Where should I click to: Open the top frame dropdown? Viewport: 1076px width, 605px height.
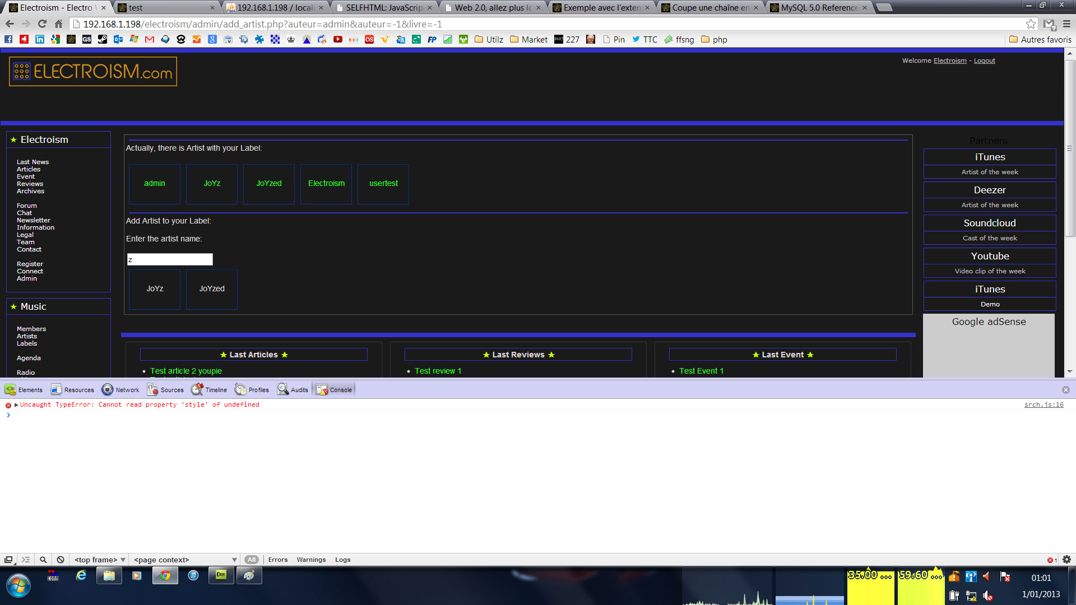pos(100,560)
